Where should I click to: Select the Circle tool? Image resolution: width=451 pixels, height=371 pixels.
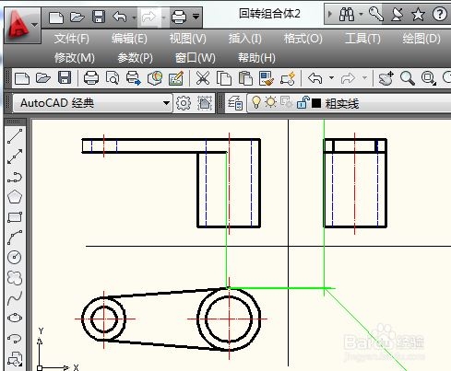click(14, 257)
